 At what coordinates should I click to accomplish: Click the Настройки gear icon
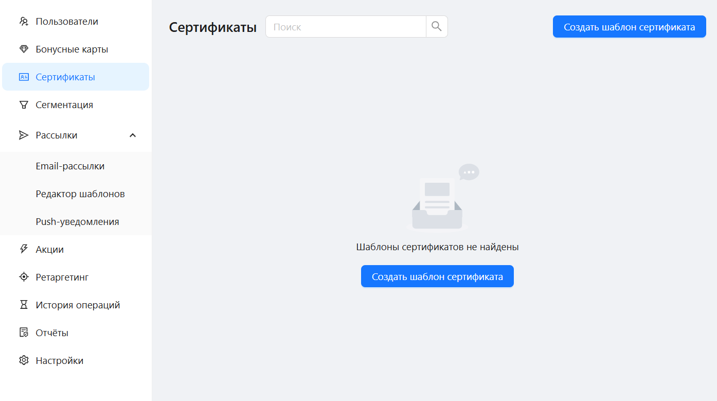coord(24,361)
